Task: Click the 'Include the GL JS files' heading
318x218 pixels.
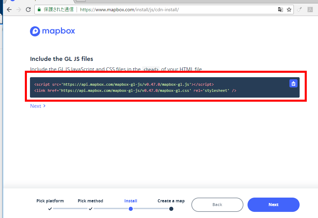Action: 62,59
